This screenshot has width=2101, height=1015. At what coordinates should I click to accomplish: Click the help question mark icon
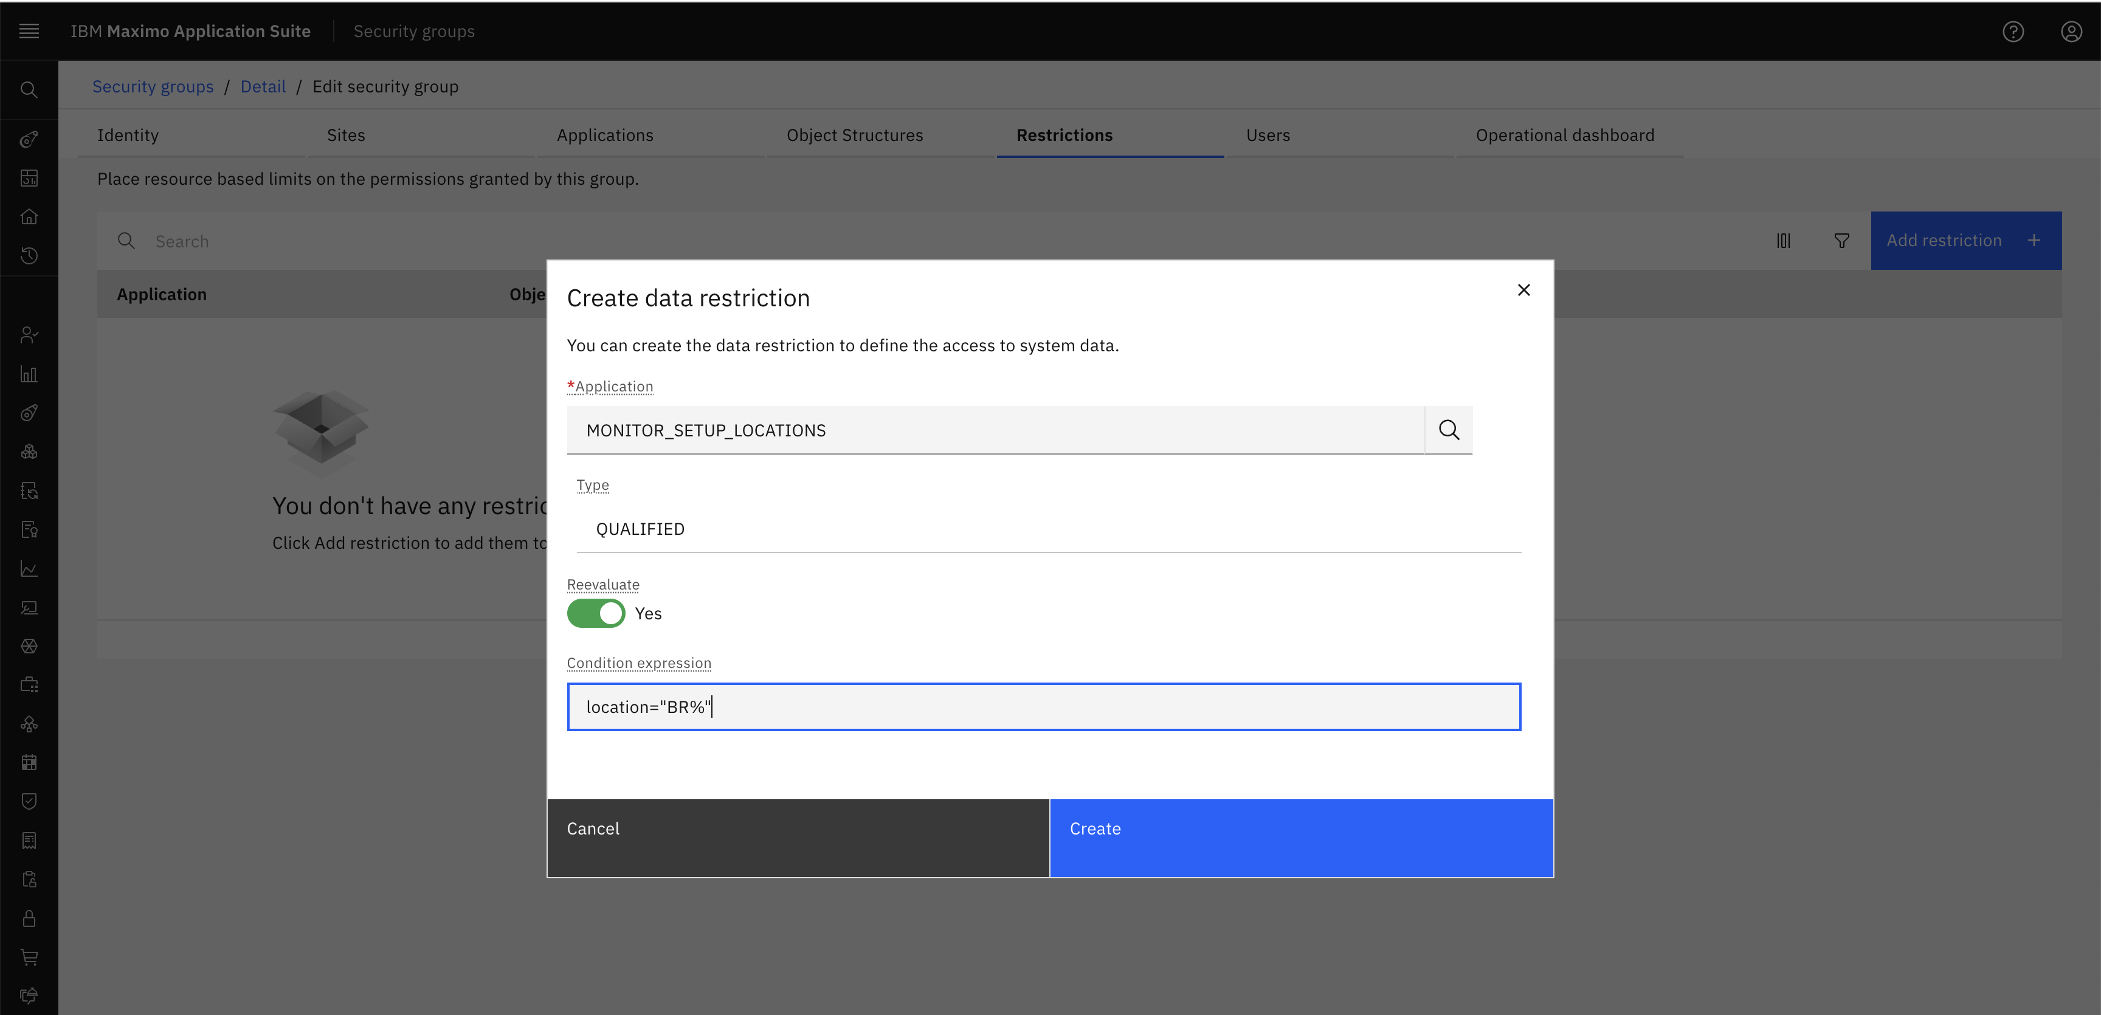2013,31
